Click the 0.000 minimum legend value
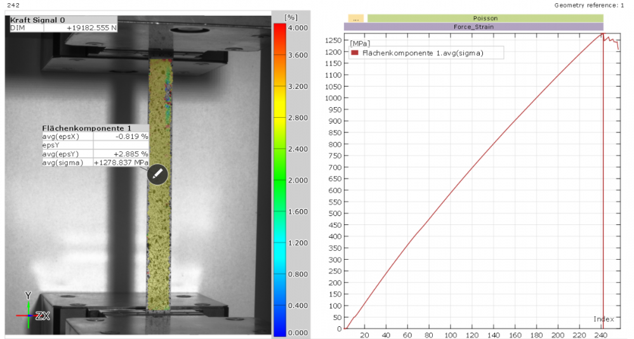This screenshot has width=634, height=339. click(x=298, y=333)
